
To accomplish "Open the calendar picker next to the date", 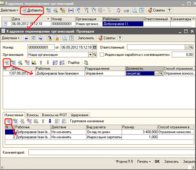I will [x=95, y=47].
